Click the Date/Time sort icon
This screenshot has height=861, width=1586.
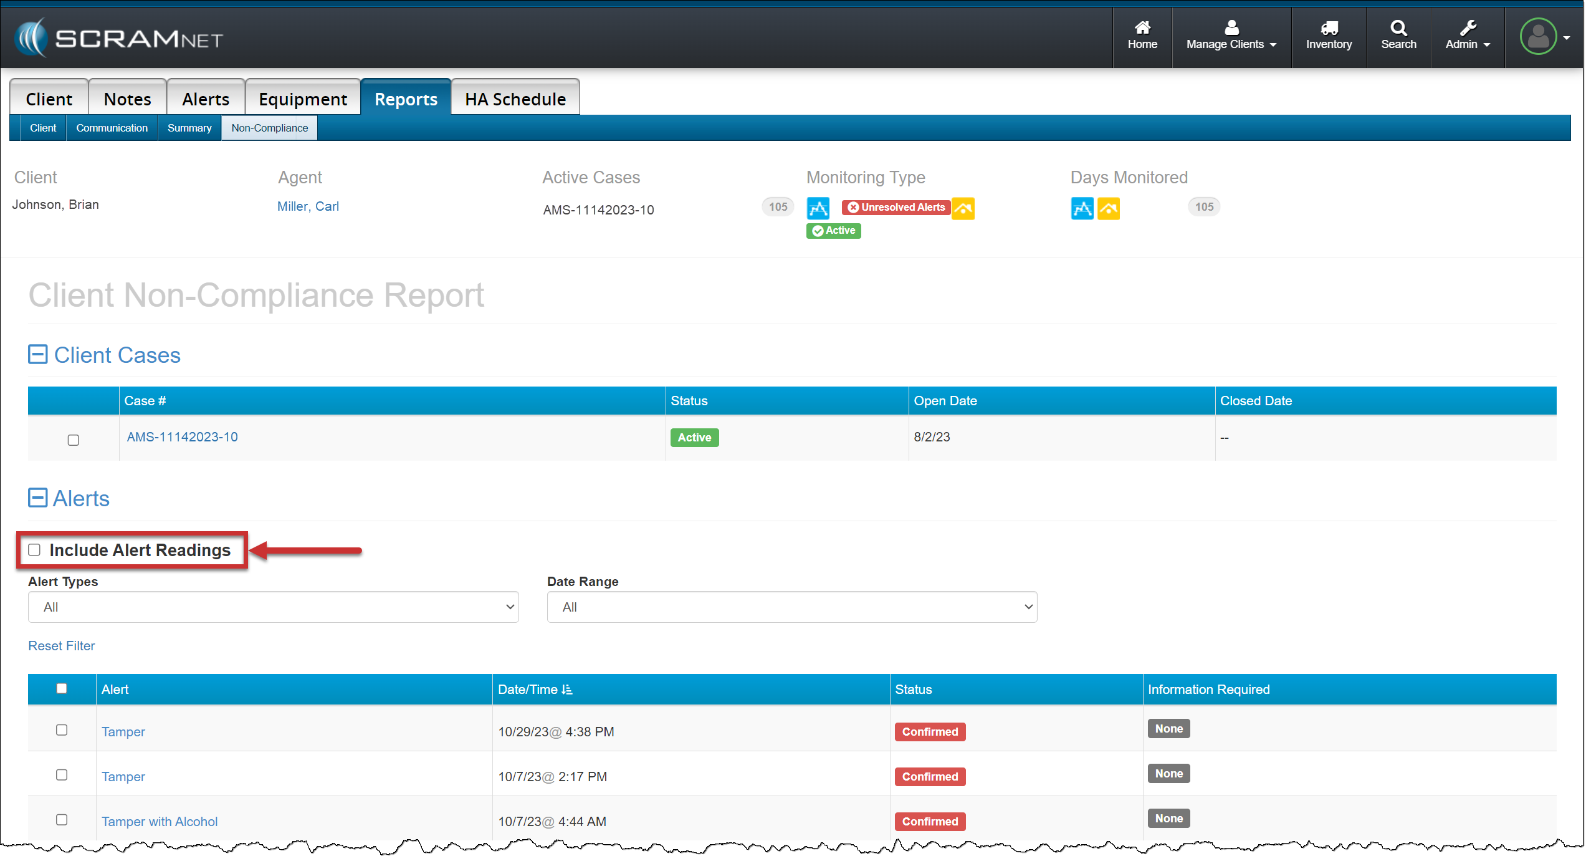point(566,690)
